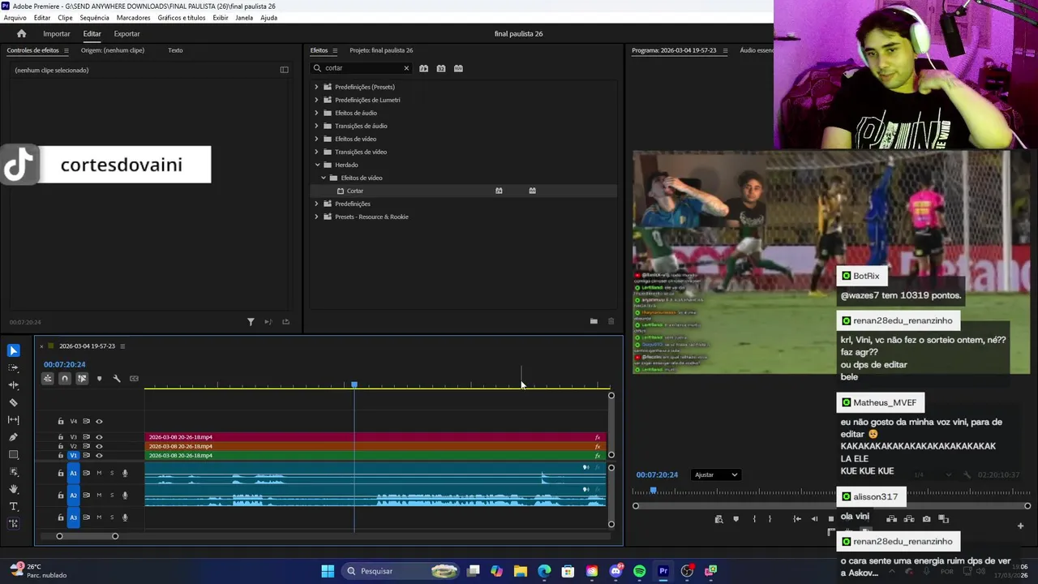This screenshot has height=584, width=1038.
Task: Select the Pen tool
Action: [x=14, y=437]
